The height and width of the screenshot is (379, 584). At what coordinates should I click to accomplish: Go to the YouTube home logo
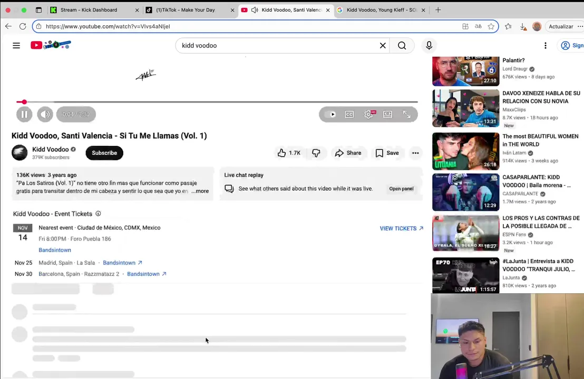click(51, 45)
